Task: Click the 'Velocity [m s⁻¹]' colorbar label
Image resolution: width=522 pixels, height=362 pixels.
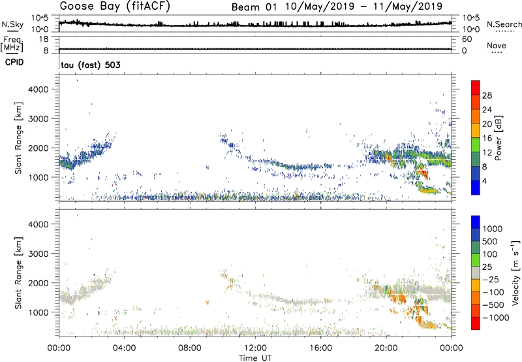Action: tap(515, 273)
